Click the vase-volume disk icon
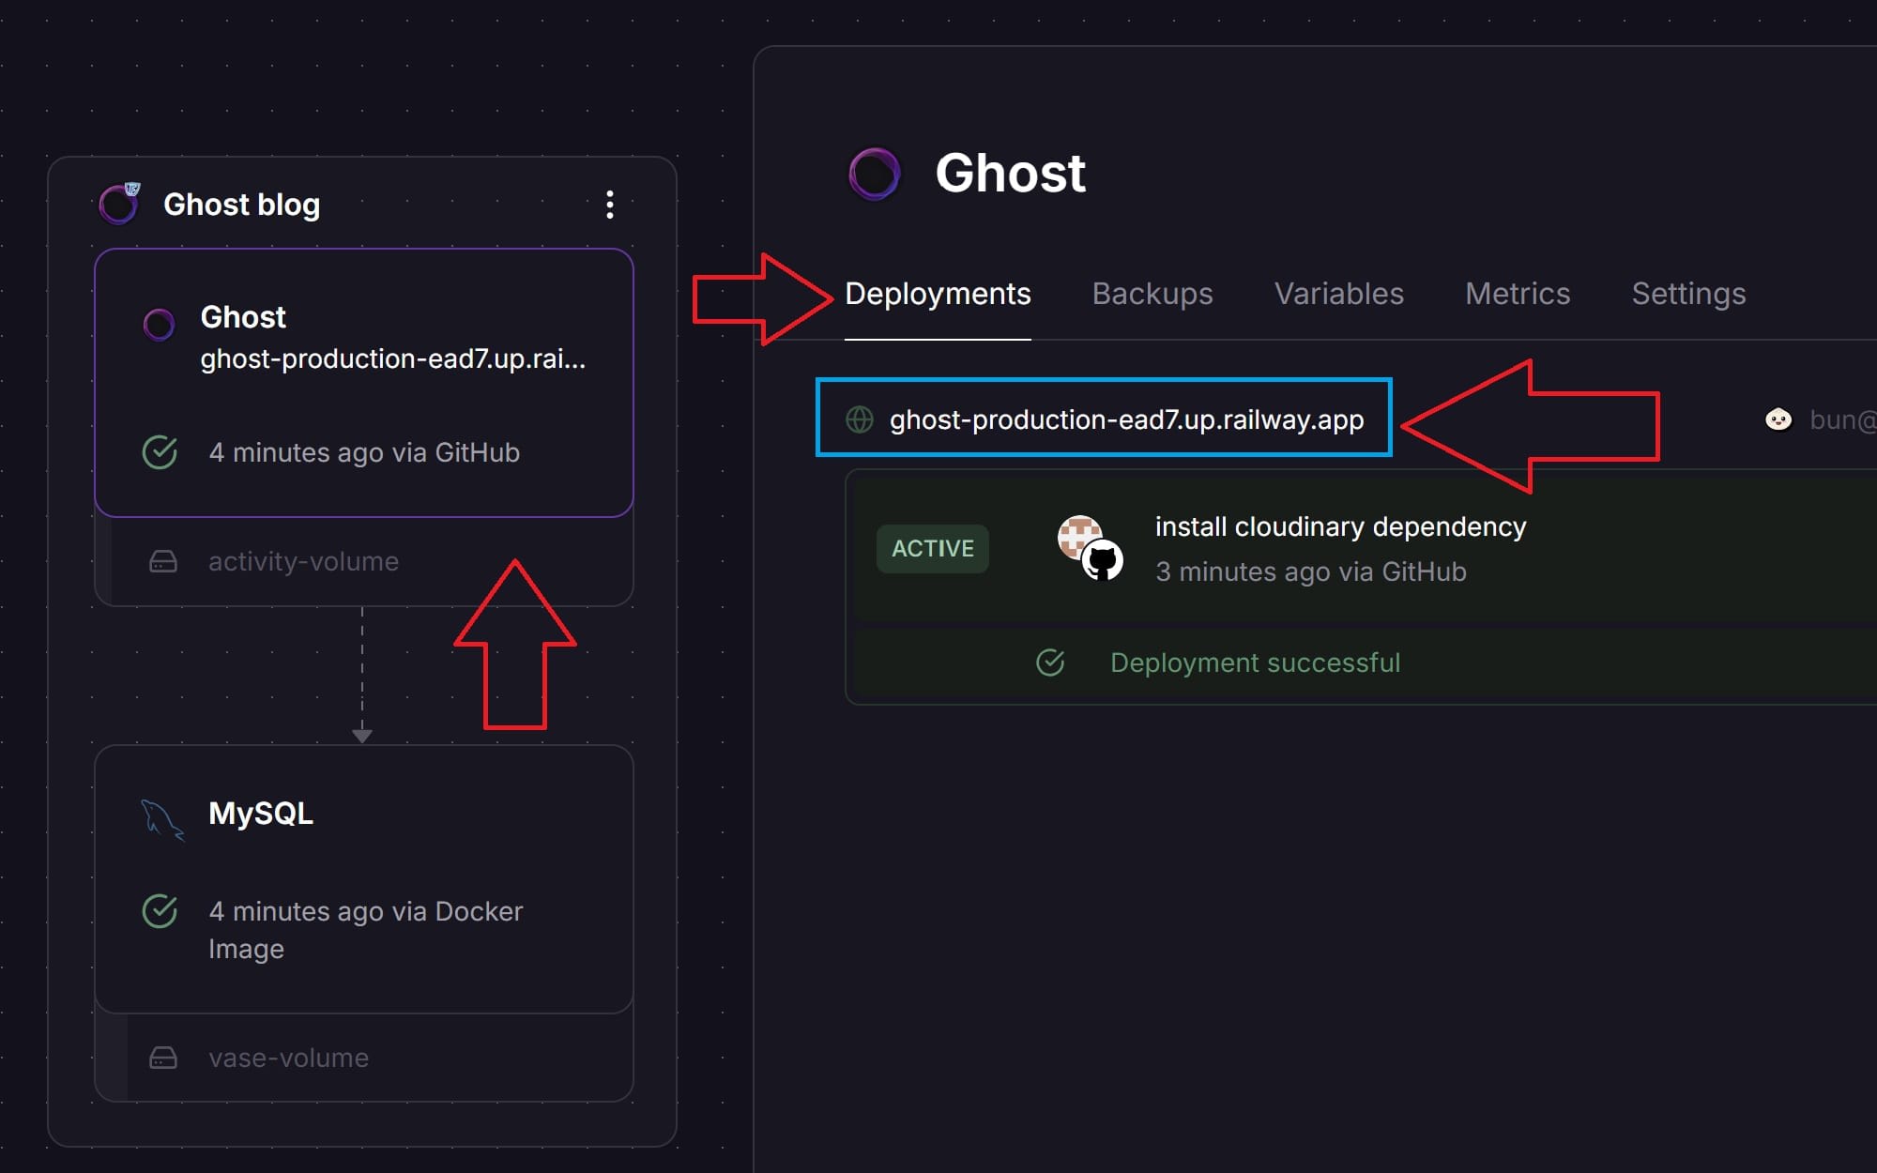1877x1173 pixels. (163, 1058)
